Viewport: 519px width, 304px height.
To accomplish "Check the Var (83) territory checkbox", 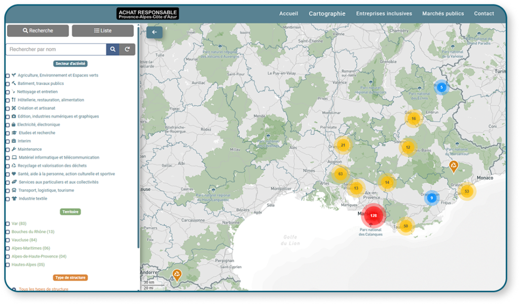I will click(x=8, y=224).
